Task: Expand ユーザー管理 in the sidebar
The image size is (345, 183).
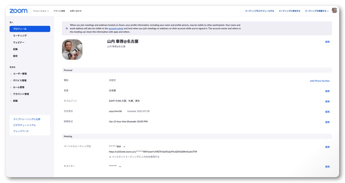Action: point(20,74)
